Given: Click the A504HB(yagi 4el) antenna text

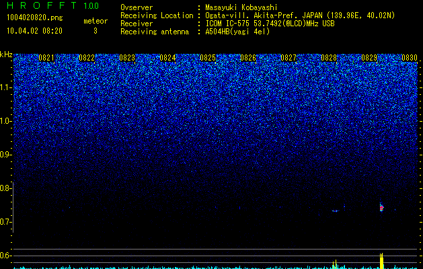Looking at the screenshot, I should (x=237, y=32).
